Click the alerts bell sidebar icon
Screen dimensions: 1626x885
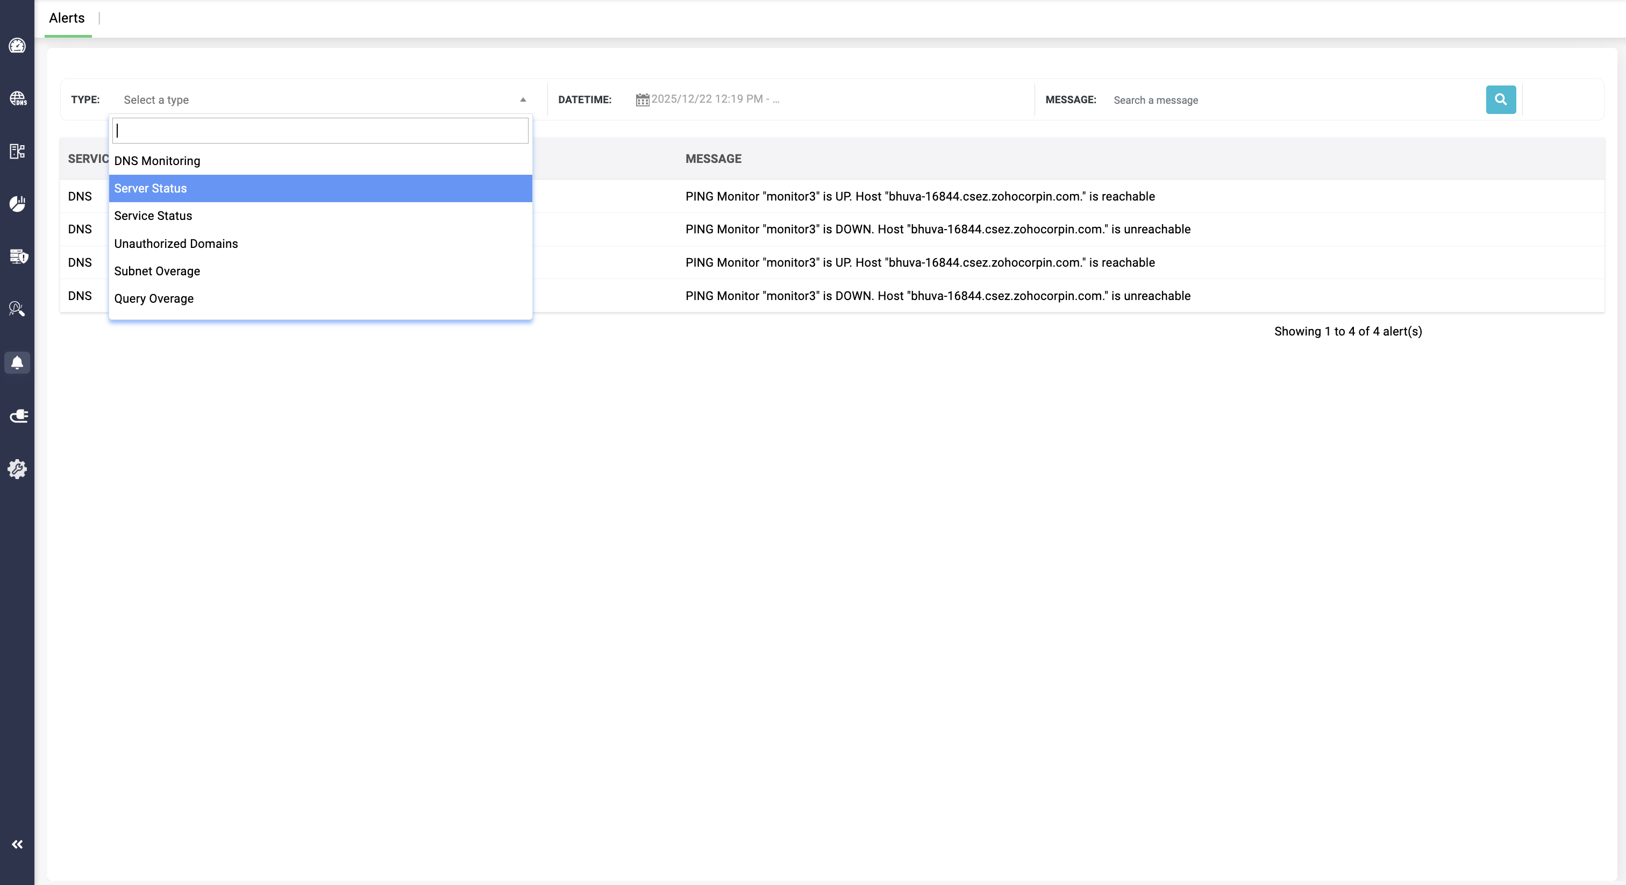pyautogui.click(x=17, y=362)
